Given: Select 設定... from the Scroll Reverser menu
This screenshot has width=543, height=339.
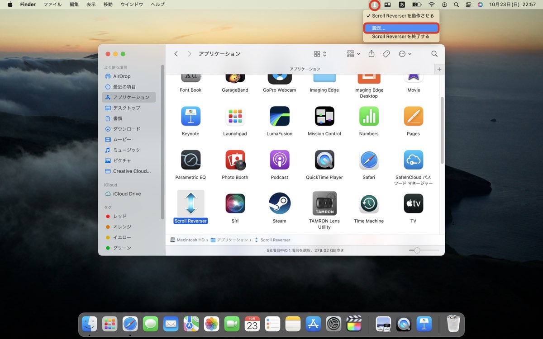Looking at the screenshot, I should 400,28.
